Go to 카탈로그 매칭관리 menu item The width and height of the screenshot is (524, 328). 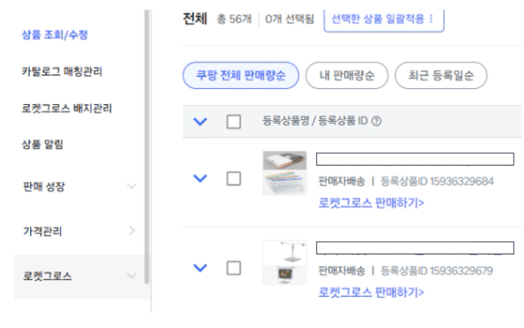click(61, 71)
